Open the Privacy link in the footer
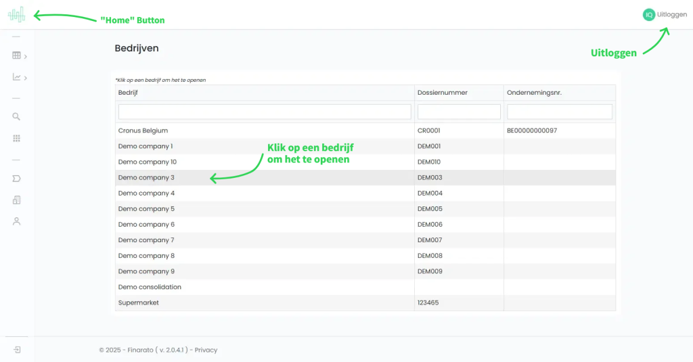This screenshot has height=362, width=693. pyautogui.click(x=206, y=350)
